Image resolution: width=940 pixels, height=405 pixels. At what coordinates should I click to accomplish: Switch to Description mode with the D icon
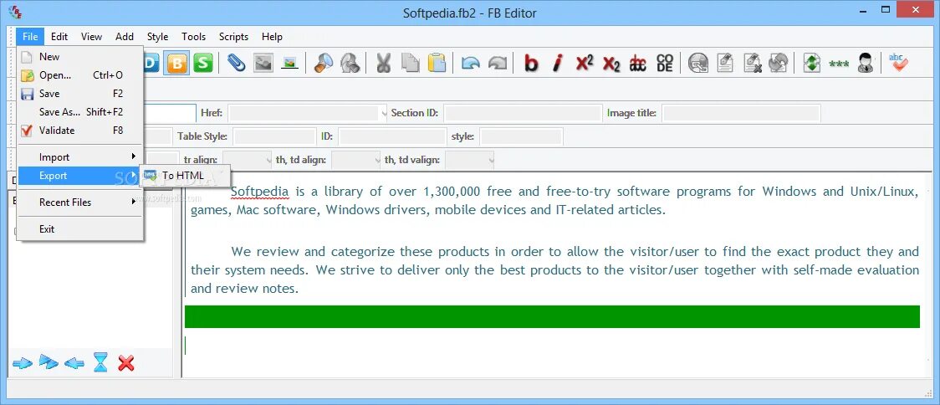pyautogui.click(x=151, y=63)
